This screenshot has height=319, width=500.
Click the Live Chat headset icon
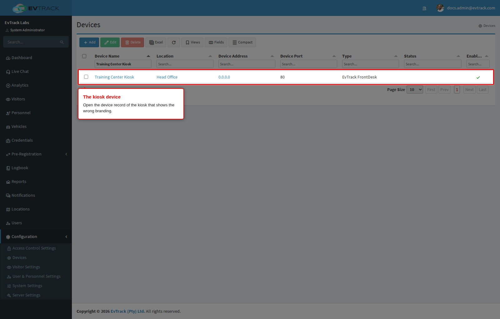click(8, 72)
